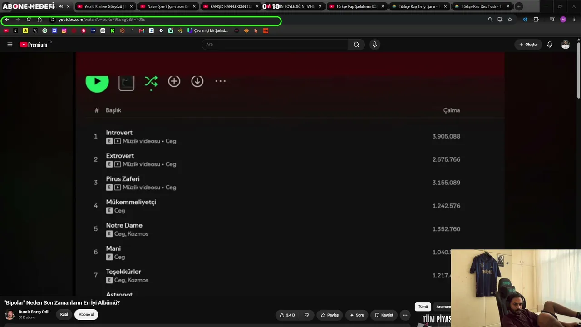581x327 pixels.
Task: Click the YouTube magnifier search button
Action: click(356, 44)
